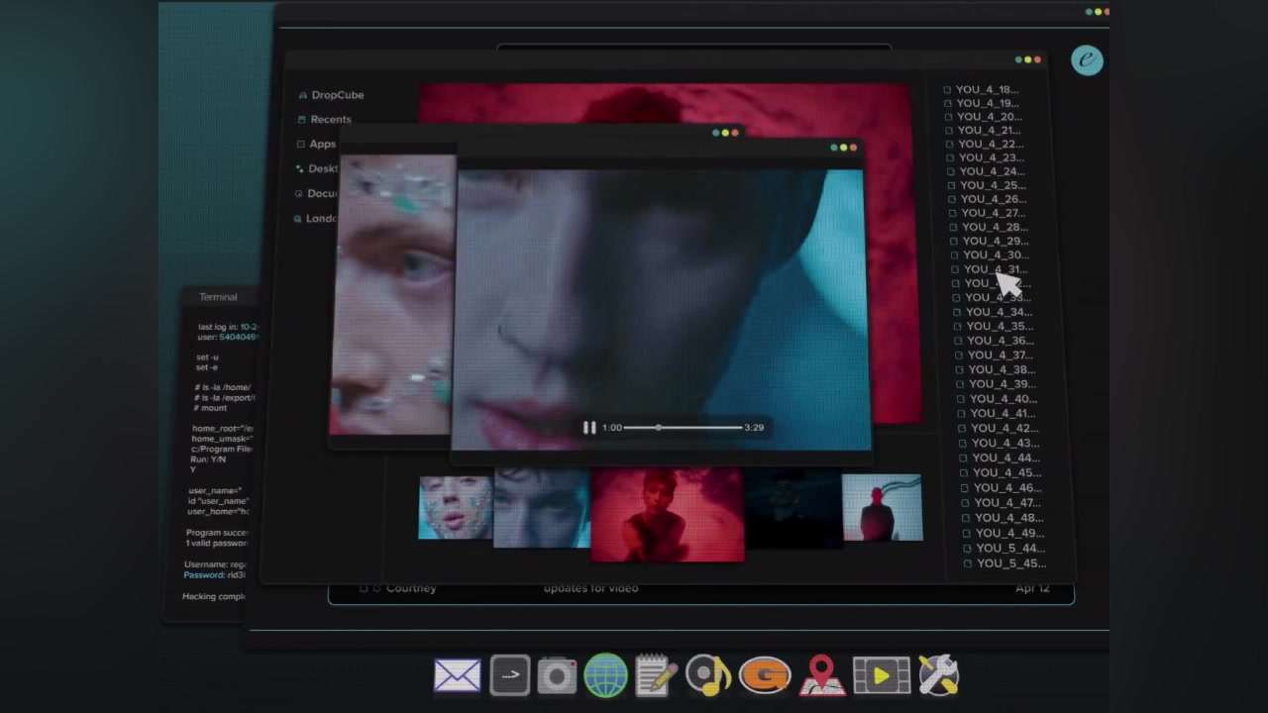Viewport: 1268px width, 713px height.
Task: Open the notepad with pencil dock icon
Action: click(x=656, y=675)
